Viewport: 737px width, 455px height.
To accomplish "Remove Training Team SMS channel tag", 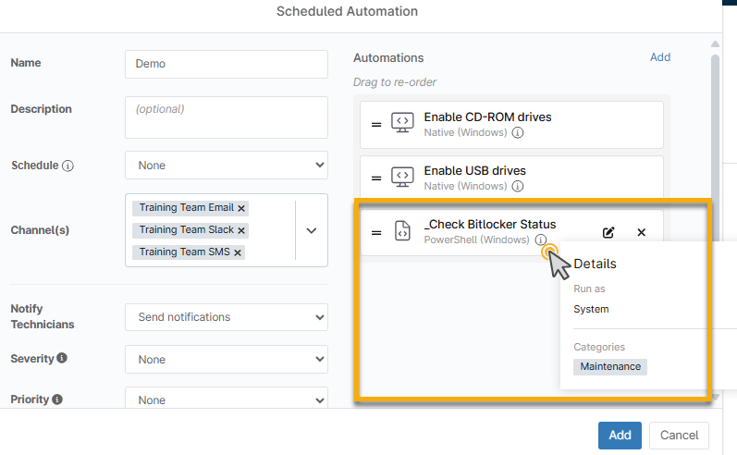I will point(238,252).
